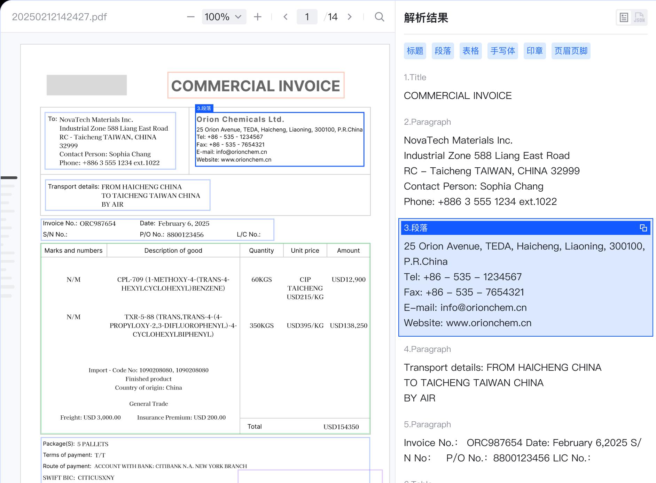Select the 手写体 filter tag
Screen dimensions: 656x483
click(502, 51)
